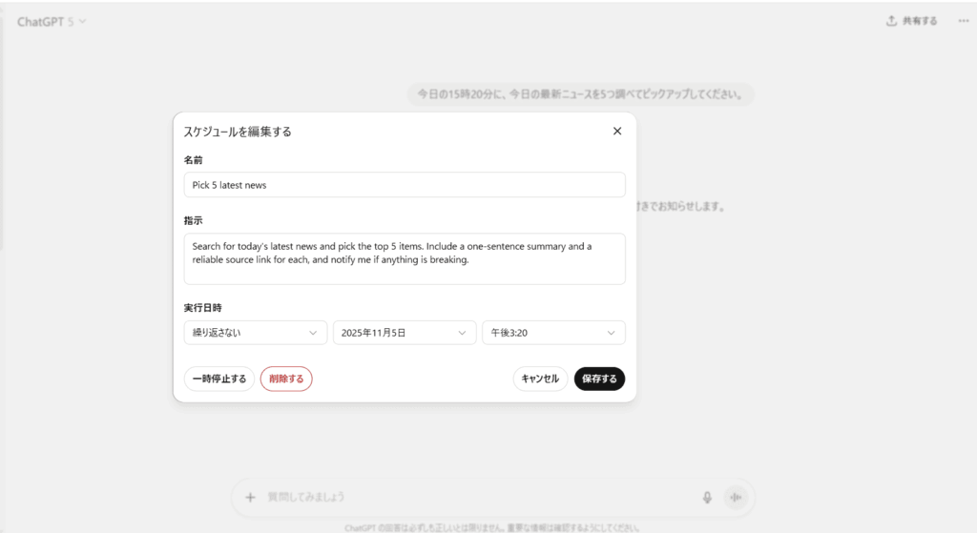
Task: Click the plus attach icon in composer
Action: click(x=250, y=497)
